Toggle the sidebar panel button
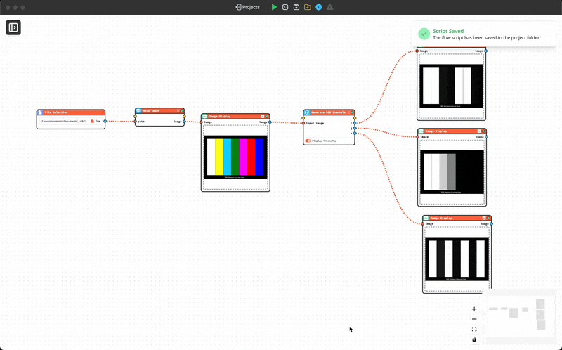This screenshot has height=350, width=562. click(13, 27)
